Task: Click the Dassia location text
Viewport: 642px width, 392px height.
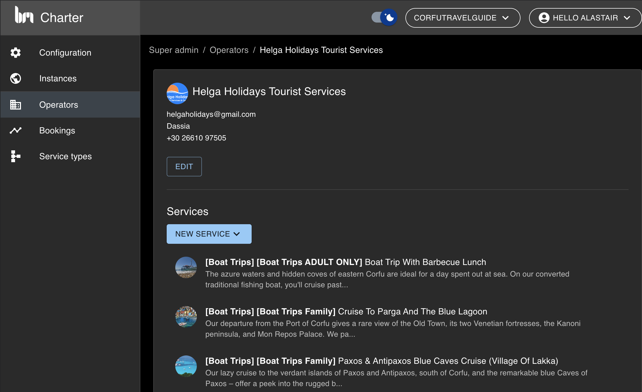Action: (178, 126)
